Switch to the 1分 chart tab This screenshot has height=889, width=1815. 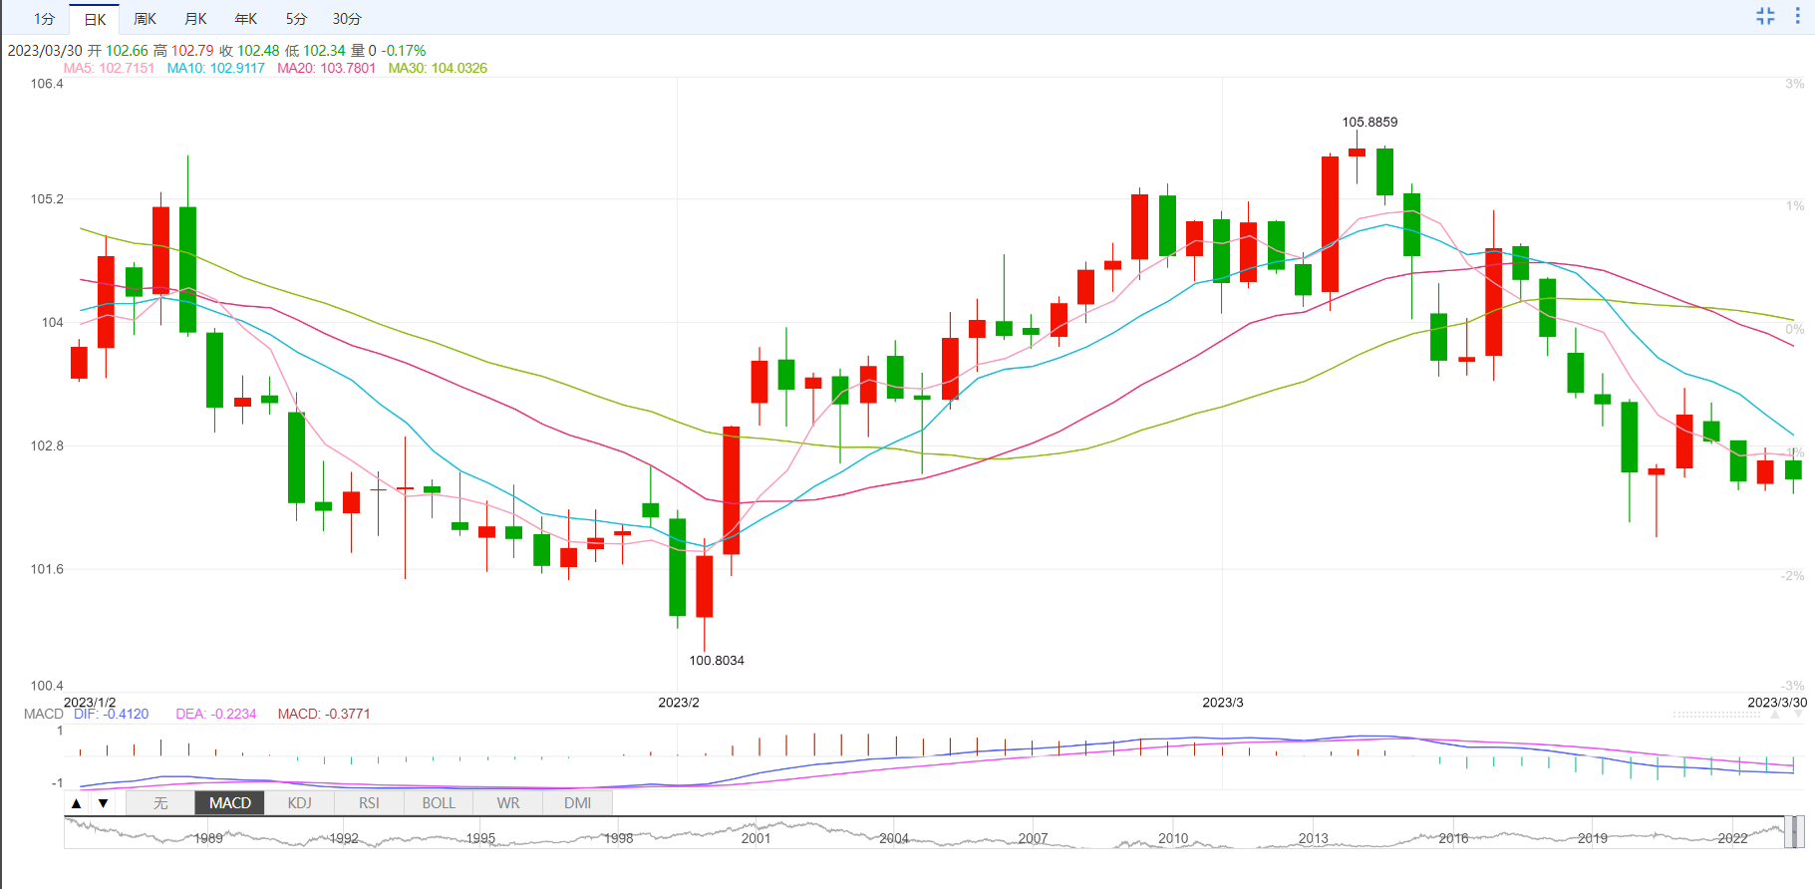(44, 19)
